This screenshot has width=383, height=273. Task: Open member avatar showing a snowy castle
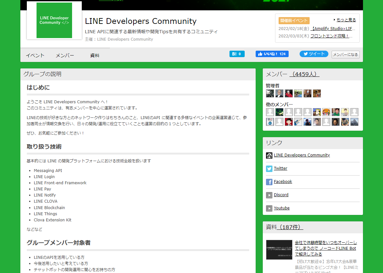[354, 122]
